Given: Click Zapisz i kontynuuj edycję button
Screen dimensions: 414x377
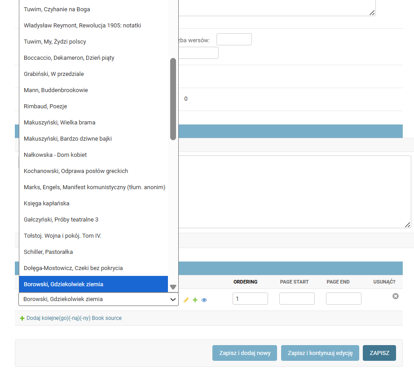Looking at the screenshot, I should coord(320,353).
